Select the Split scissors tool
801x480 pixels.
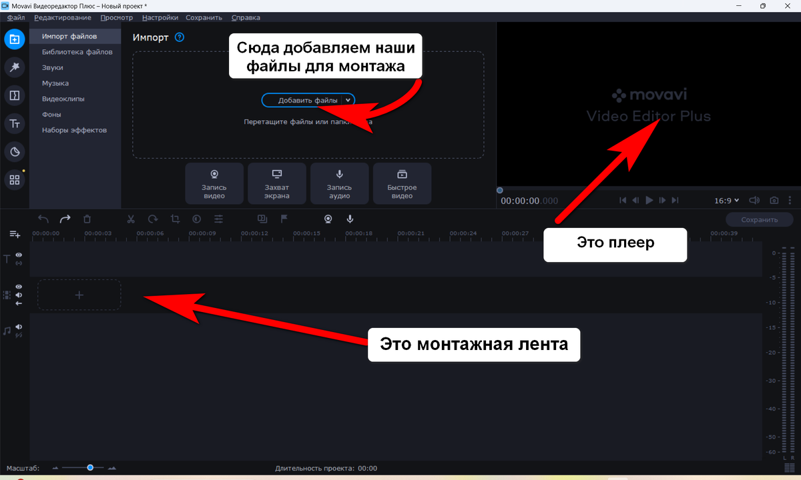(131, 219)
